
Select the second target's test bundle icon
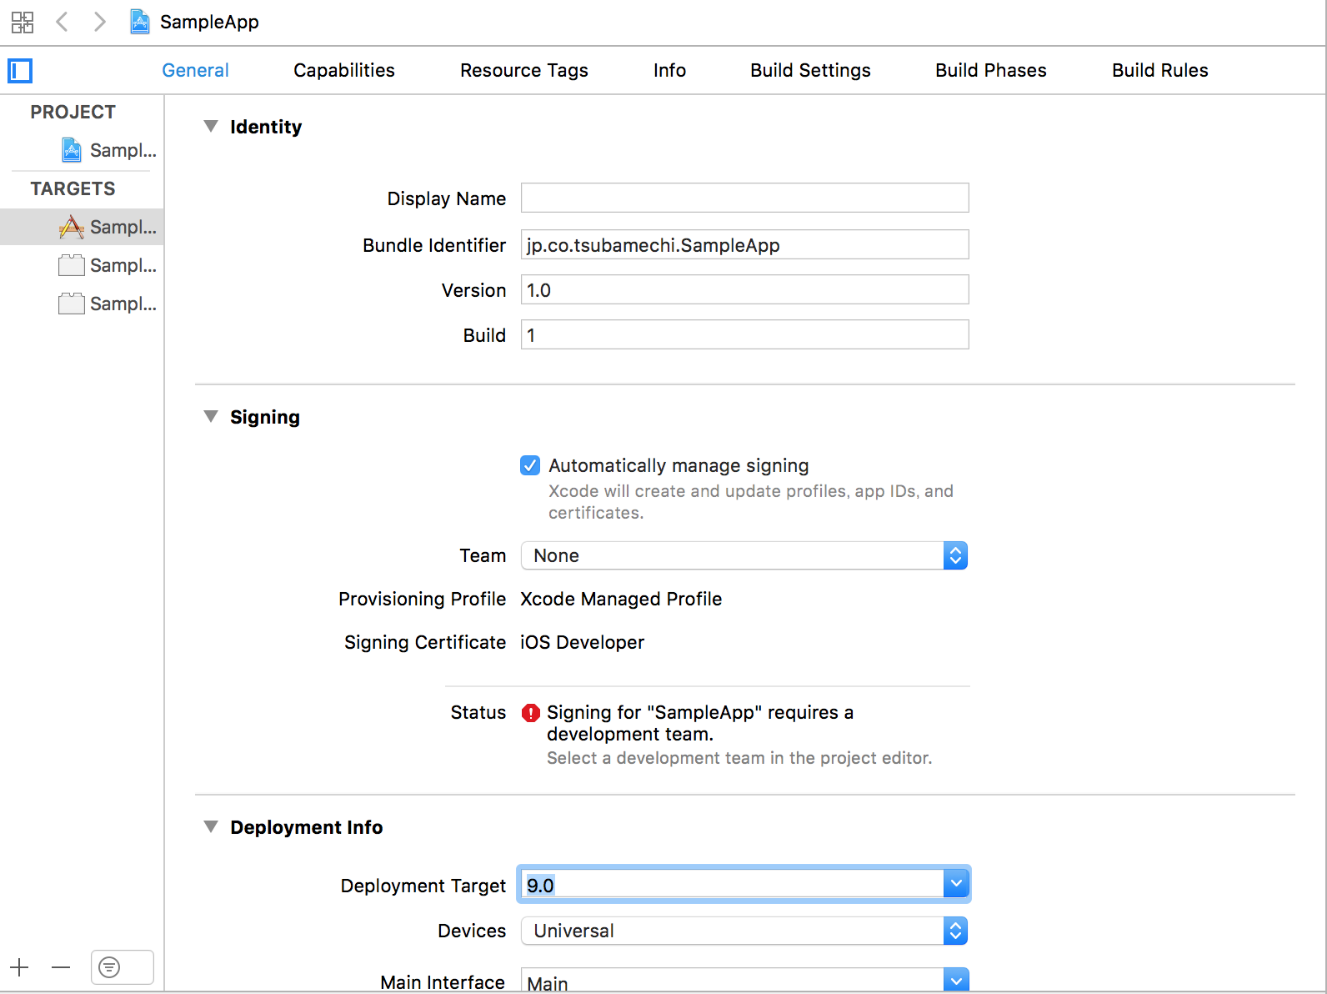click(72, 265)
